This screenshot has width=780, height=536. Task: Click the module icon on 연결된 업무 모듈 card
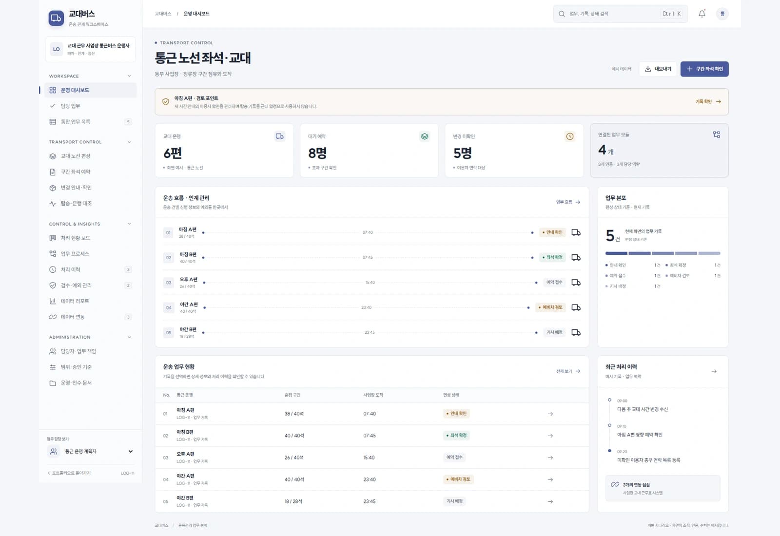[716, 134]
